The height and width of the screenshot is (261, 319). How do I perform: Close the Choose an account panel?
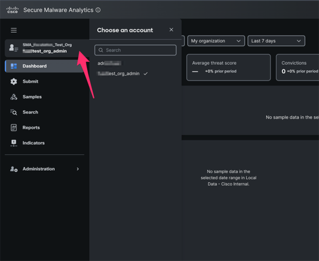pos(171,30)
